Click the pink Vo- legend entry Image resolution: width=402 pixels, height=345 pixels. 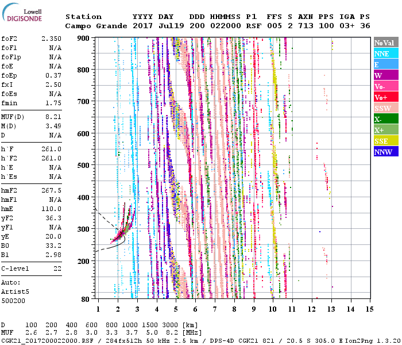[x=386, y=86]
